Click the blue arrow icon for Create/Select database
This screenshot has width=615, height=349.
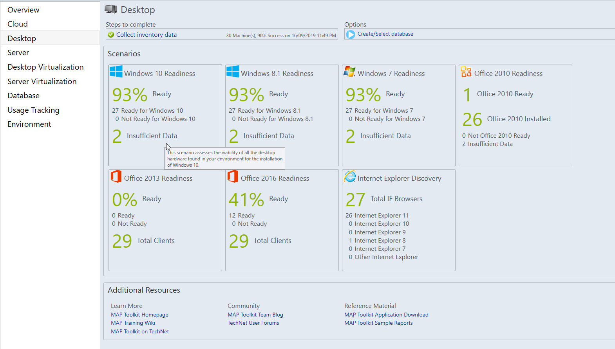(x=351, y=34)
